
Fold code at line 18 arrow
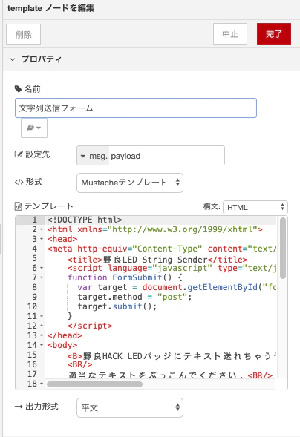tap(42, 384)
